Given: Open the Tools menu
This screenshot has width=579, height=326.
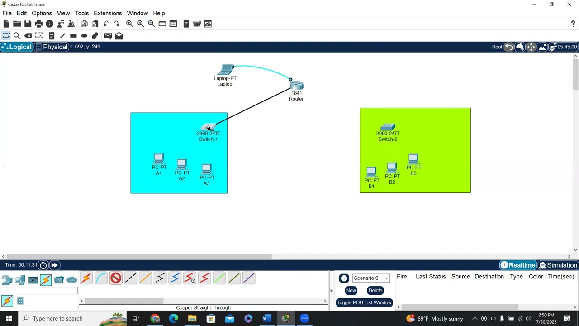Looking at the screenshot, I should pos(82,13).
